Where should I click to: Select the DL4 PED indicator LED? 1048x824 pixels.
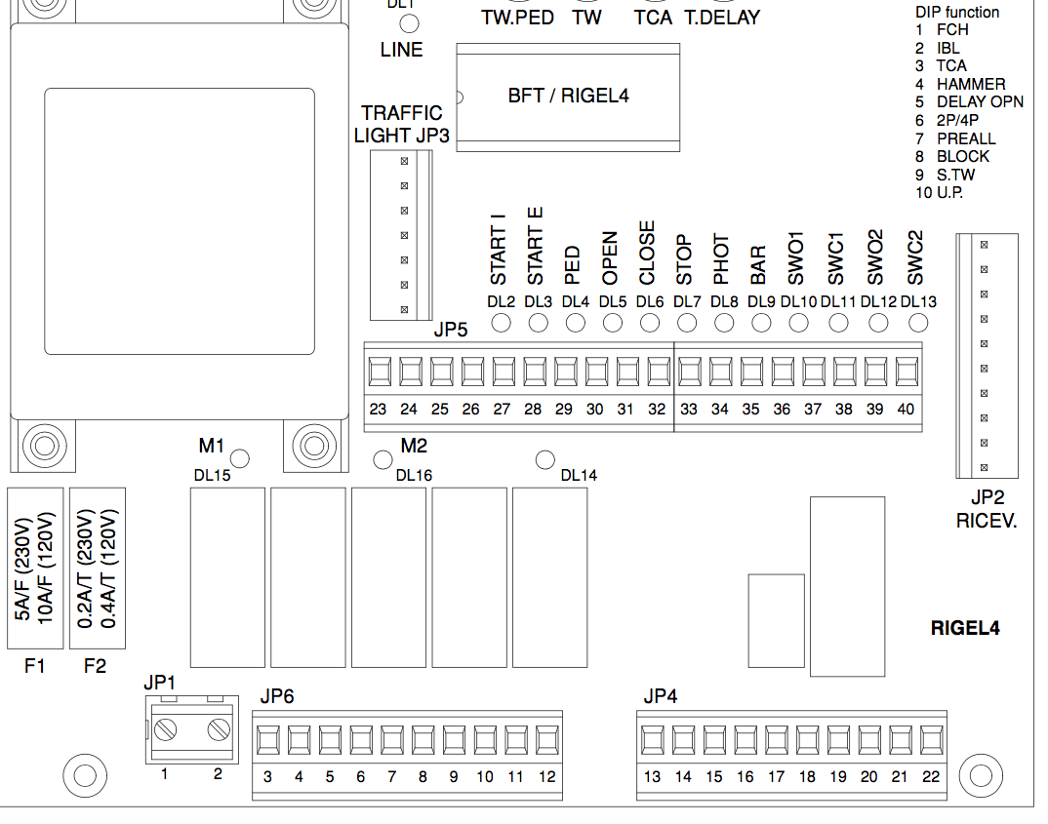tap(576, 323)
